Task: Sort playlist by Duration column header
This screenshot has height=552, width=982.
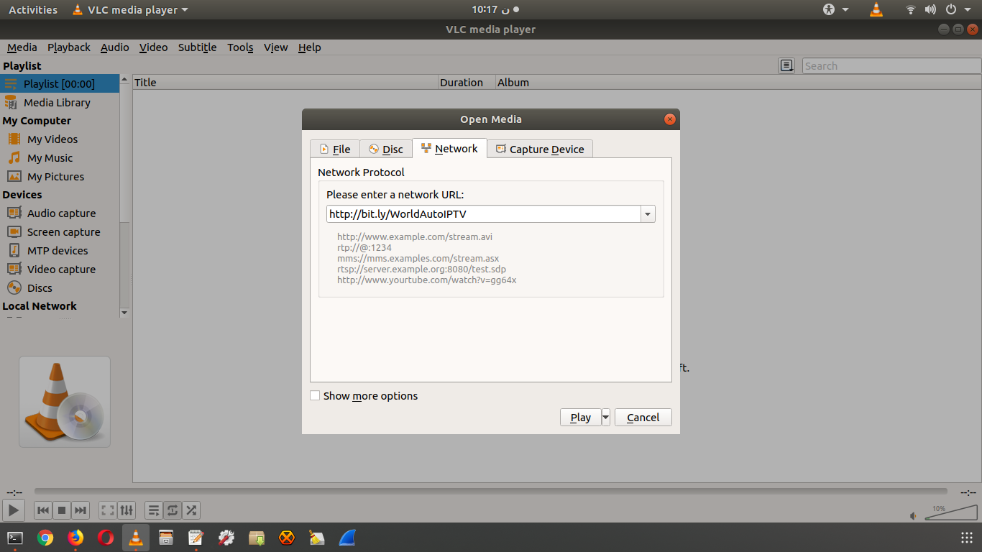Action: click(467, 83)
